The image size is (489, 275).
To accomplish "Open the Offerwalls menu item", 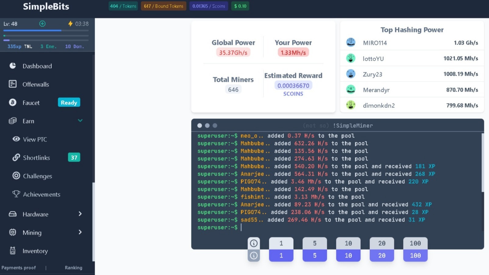I will (36, 84).
